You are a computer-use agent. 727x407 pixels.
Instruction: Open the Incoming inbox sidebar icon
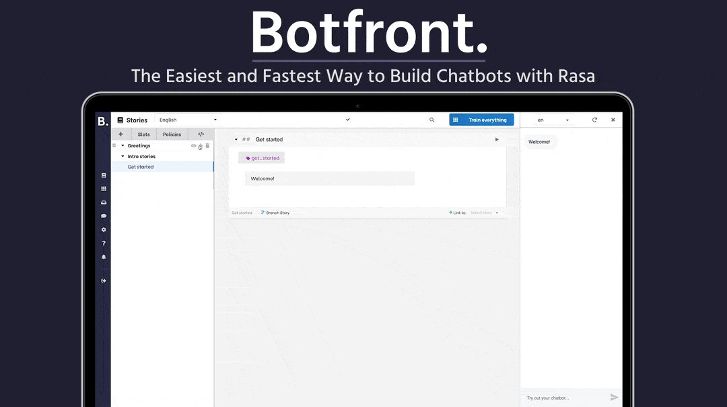coord(104,202)
